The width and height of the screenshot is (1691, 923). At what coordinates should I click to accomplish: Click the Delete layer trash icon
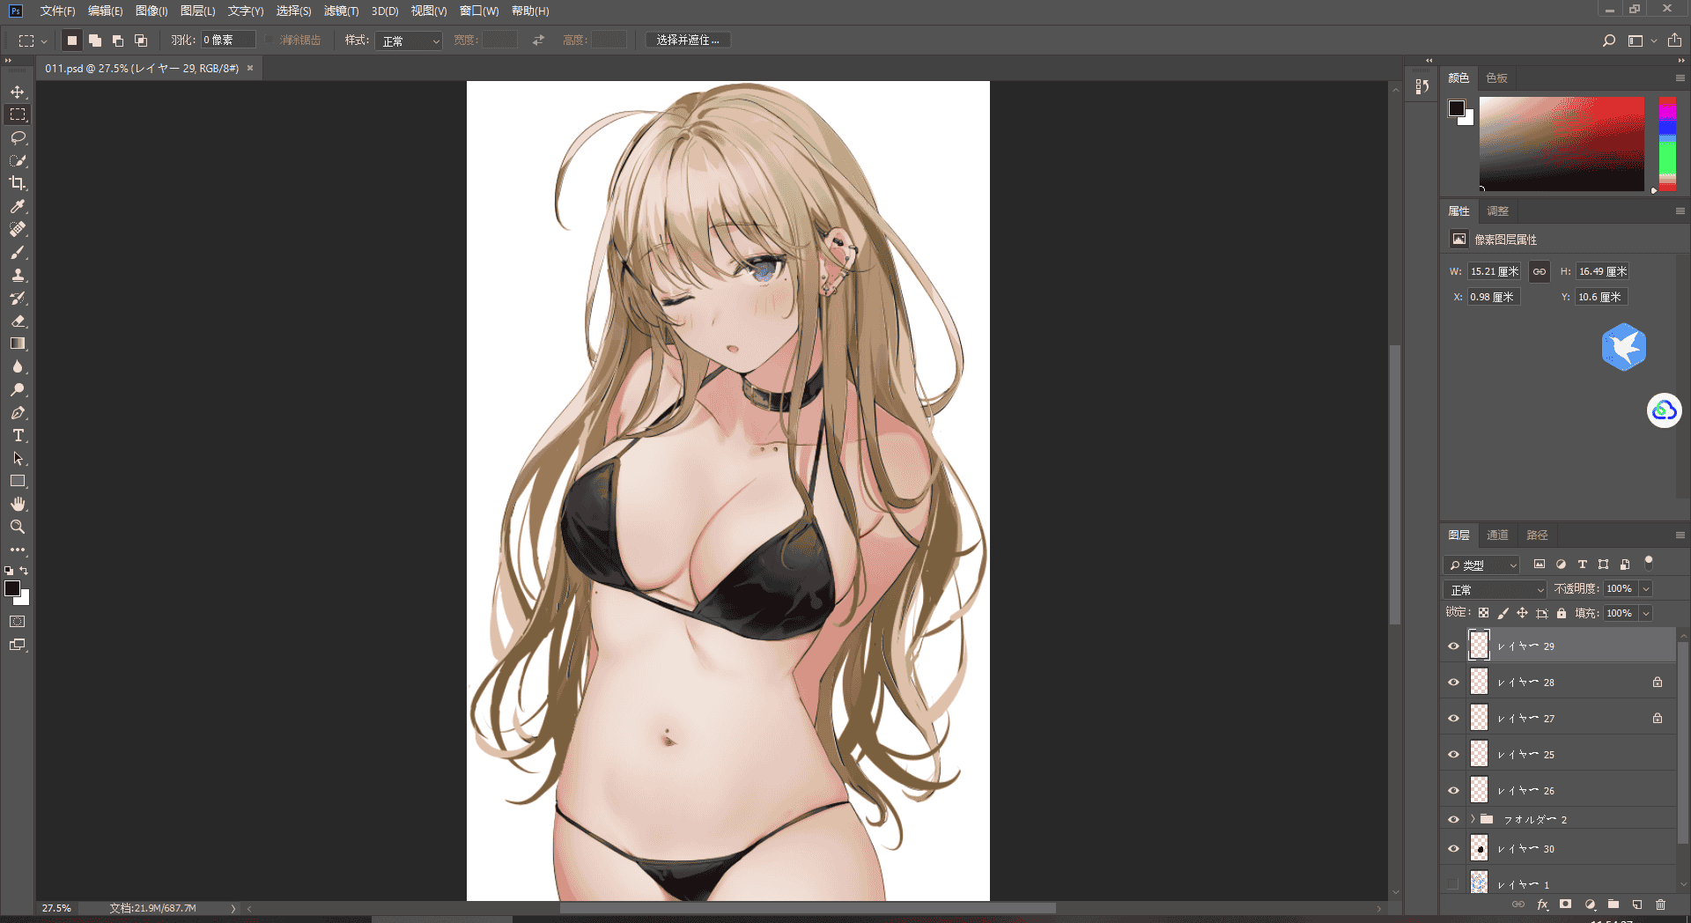tap(1660, 905)
